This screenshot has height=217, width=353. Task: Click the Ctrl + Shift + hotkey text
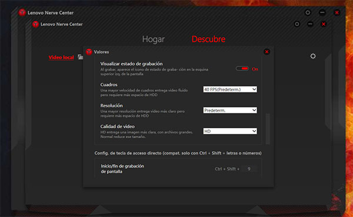coord(227,169)
